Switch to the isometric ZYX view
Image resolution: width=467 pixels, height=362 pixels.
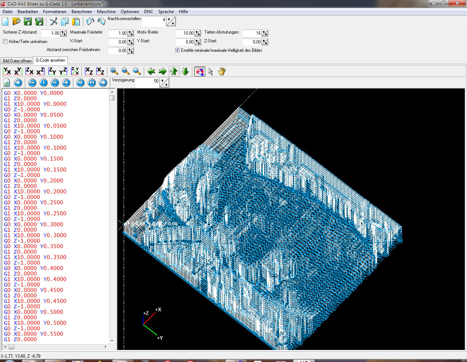pyautogui.click(x=75, y=71)
